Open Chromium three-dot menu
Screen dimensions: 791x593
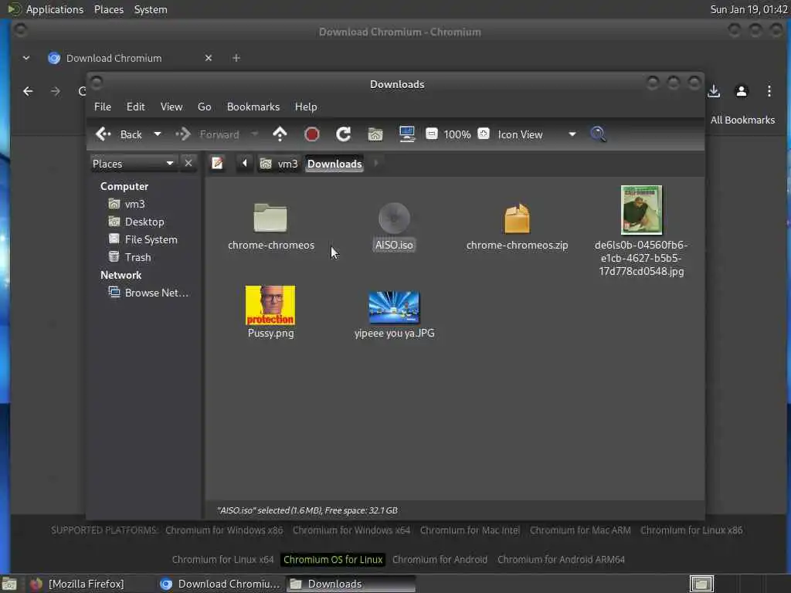pos(769,91)
